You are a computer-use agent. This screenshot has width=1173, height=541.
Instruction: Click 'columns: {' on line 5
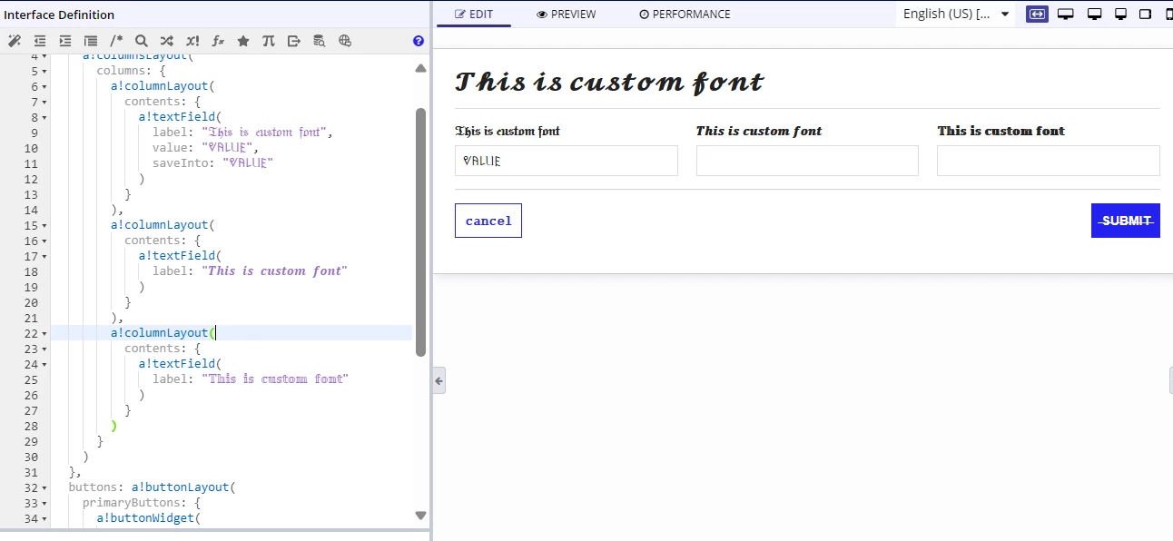coord(132,71)
